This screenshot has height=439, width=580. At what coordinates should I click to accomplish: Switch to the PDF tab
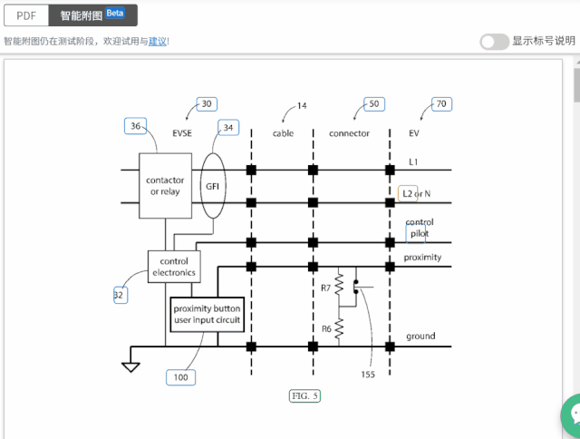(x=26, y=15)
